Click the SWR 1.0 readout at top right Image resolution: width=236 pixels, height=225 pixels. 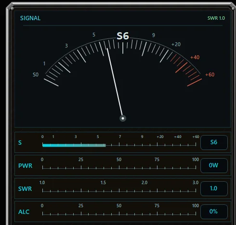pyautogui.click(x=216, y=18)
